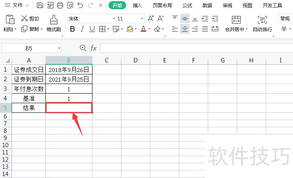Open Print Preview icon

point(70,5)
